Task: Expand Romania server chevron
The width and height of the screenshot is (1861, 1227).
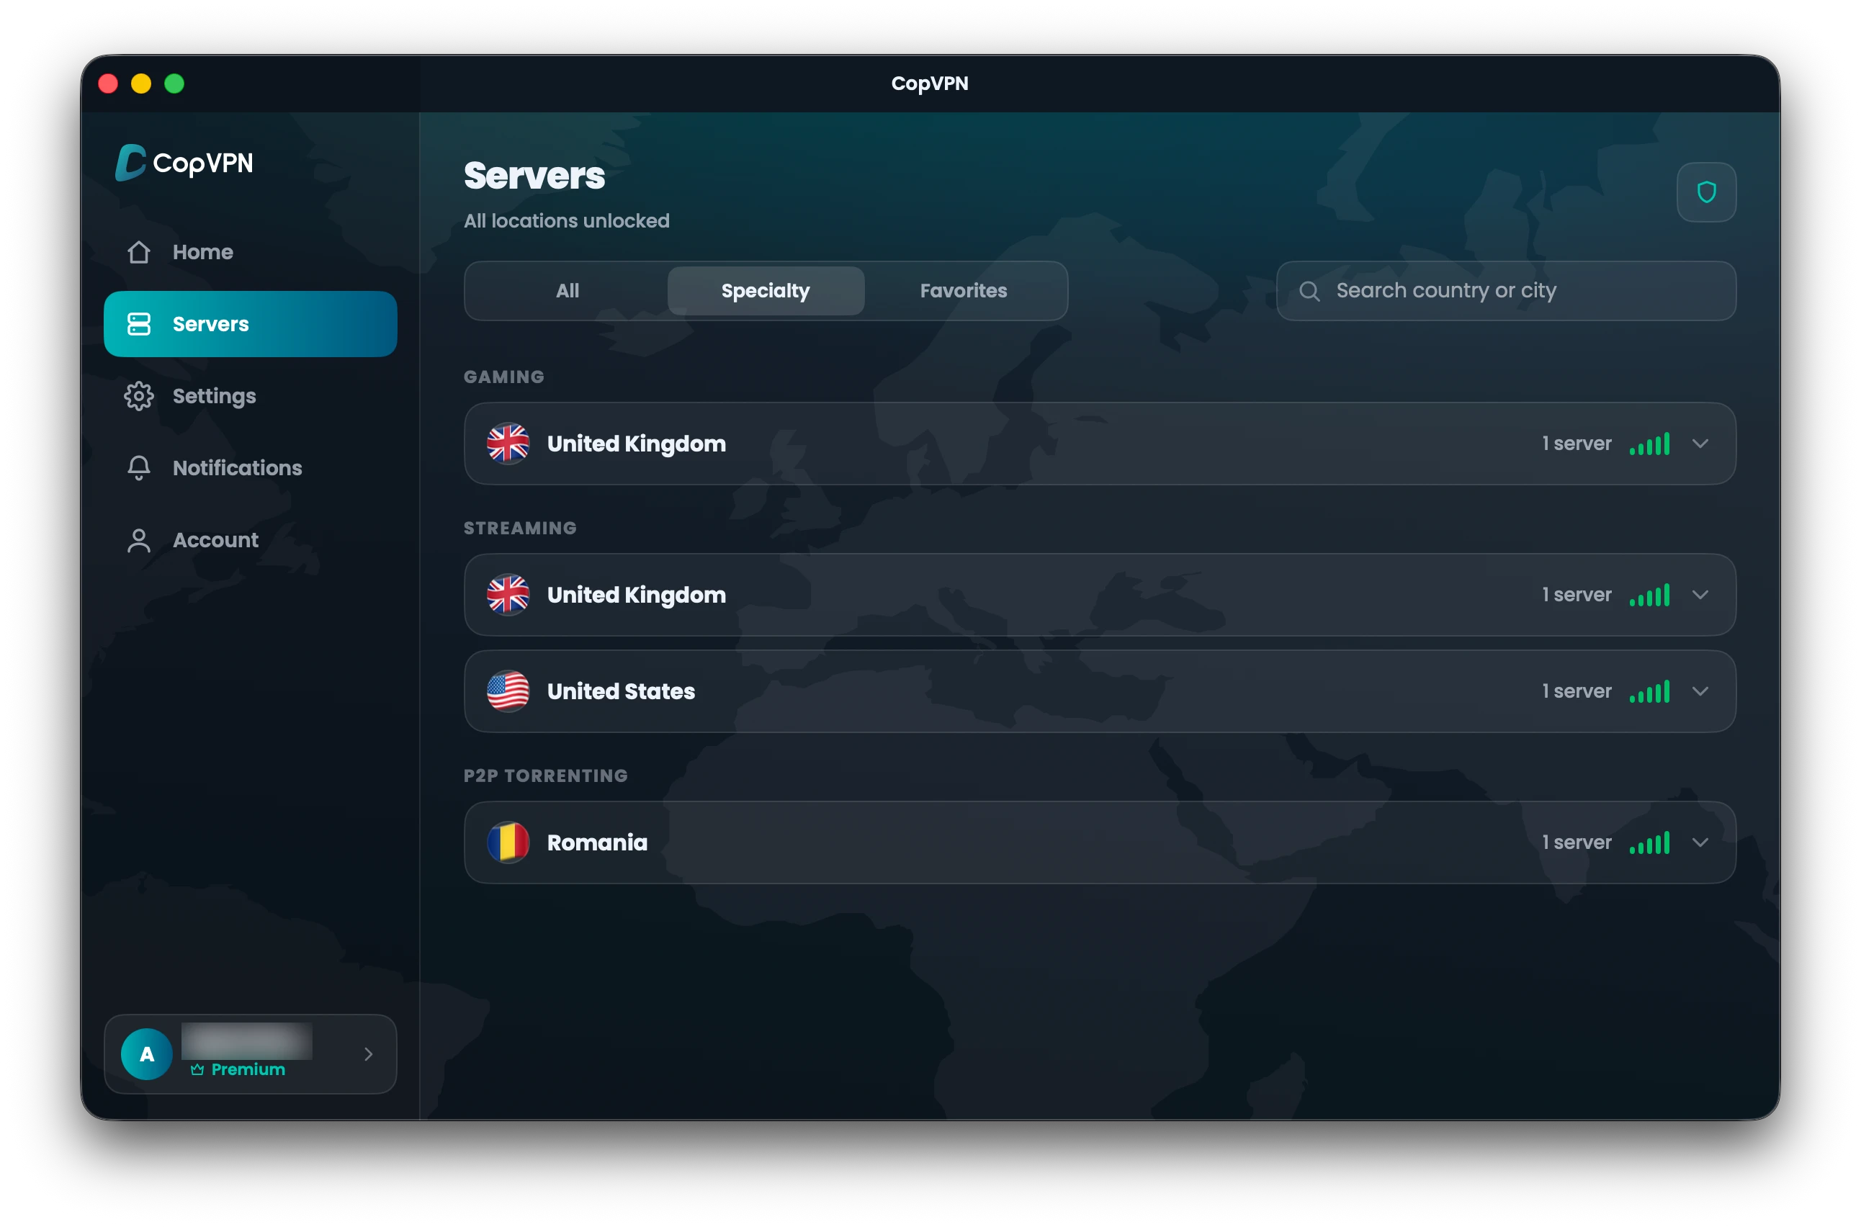Action: [1700, 842]
